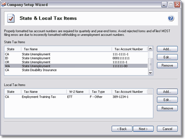Cancel the Company Setup Wizard
The width and height of the screenshot is (185, 139).
(x=167, y=129)
